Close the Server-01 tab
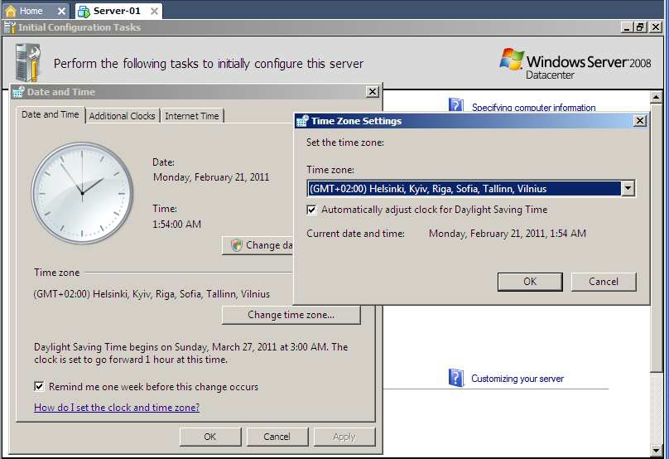 pos(155,11)
